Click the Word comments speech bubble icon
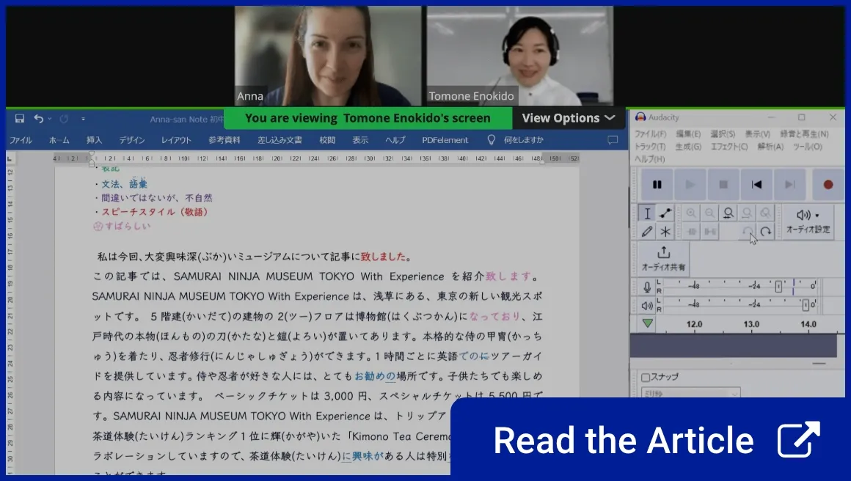 click(x=613, y=140)
